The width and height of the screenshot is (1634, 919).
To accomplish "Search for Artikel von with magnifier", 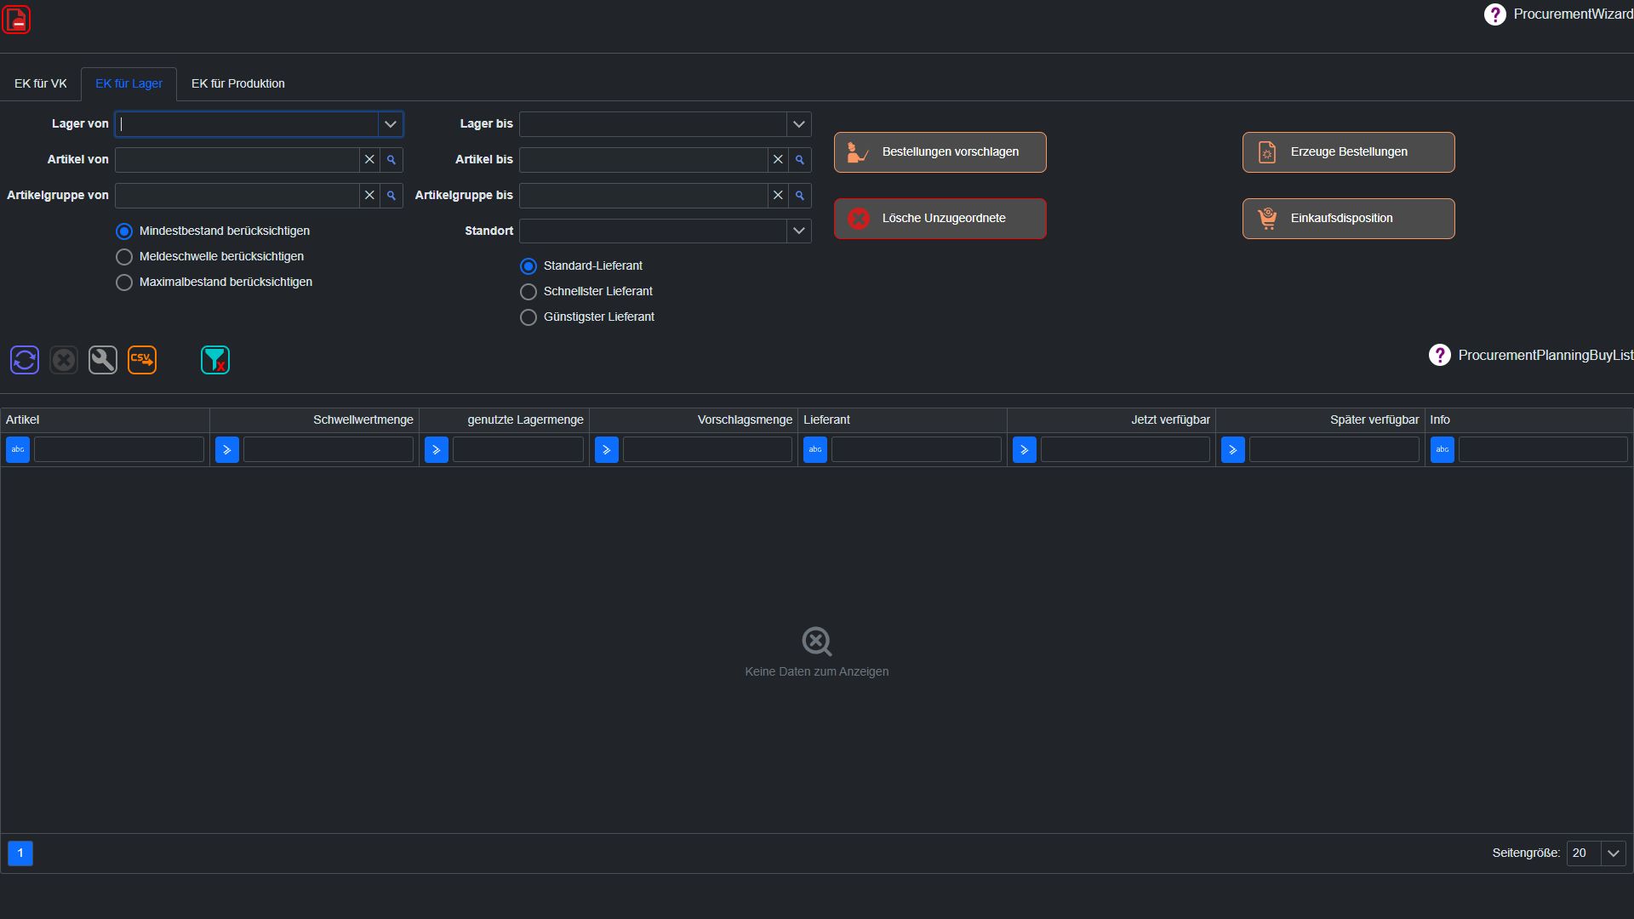I will 391,160.
